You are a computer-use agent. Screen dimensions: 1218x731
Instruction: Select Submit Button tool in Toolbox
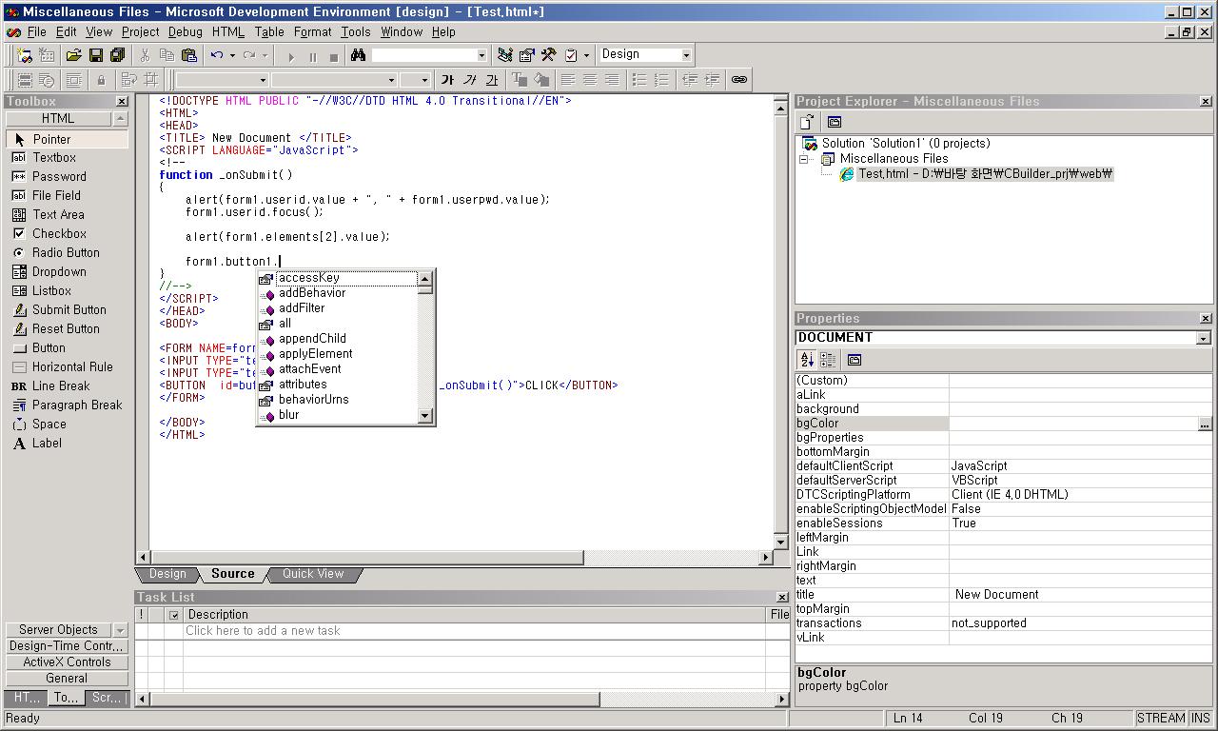tap(67, 309)
